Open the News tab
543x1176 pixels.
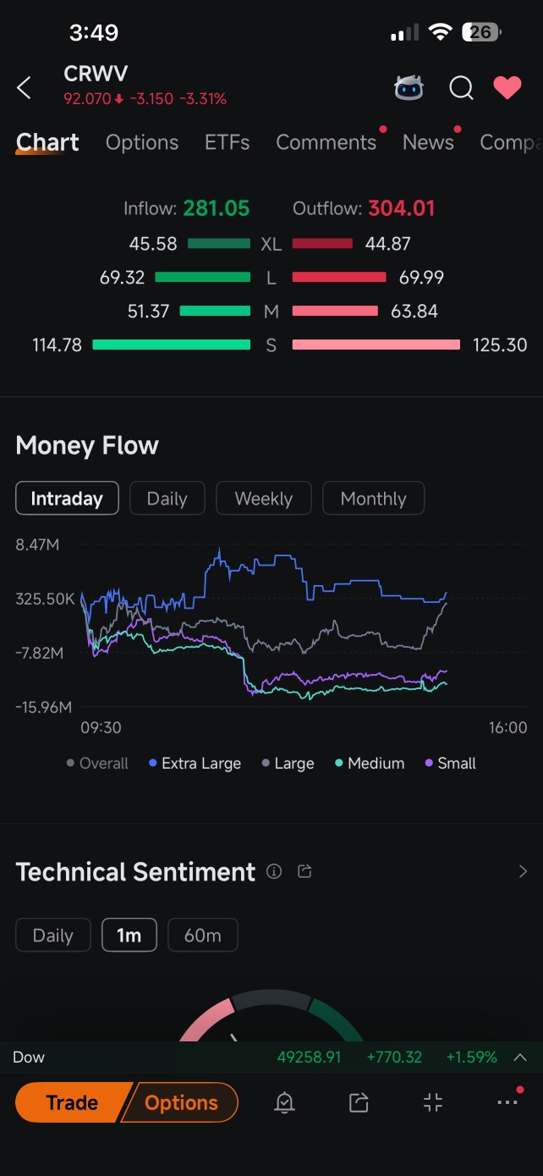pyautogui.click(x=428, y=142)
